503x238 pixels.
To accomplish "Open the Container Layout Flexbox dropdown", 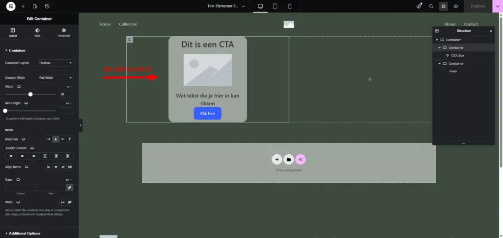I will tap(56, 63).
